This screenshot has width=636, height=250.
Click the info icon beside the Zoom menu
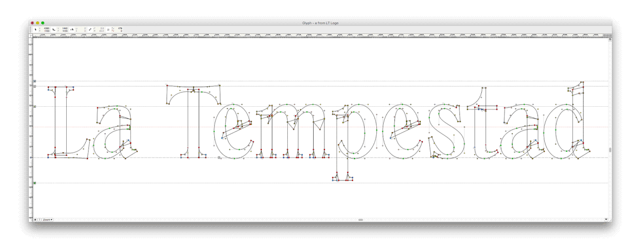(x=40, y=219)
